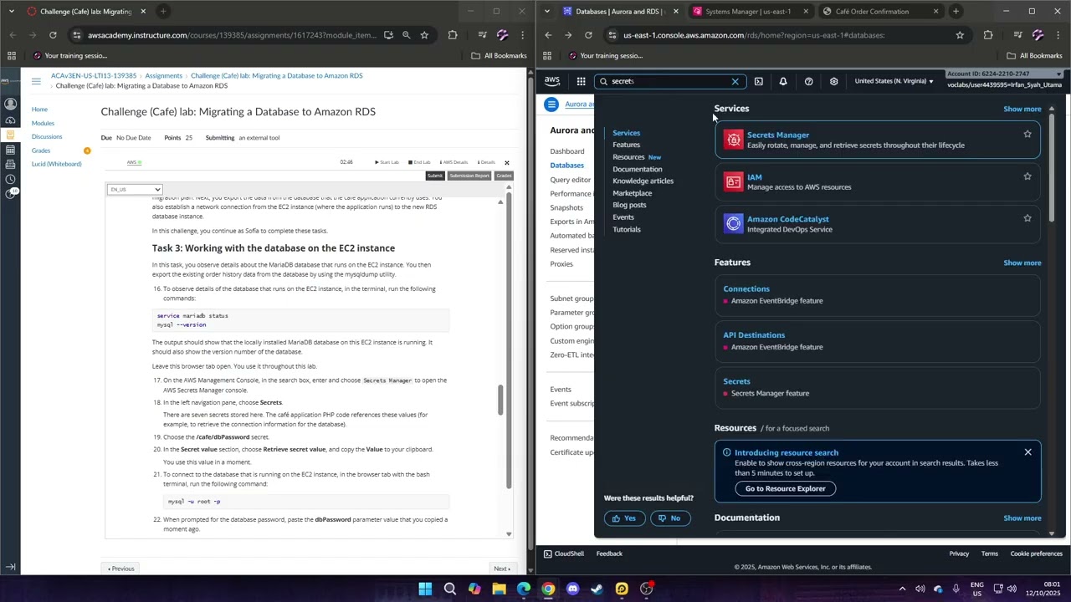Screen dimensions: 1071x602
Task: Open Canvas History clock icon
Action: (x=10, y=179)
